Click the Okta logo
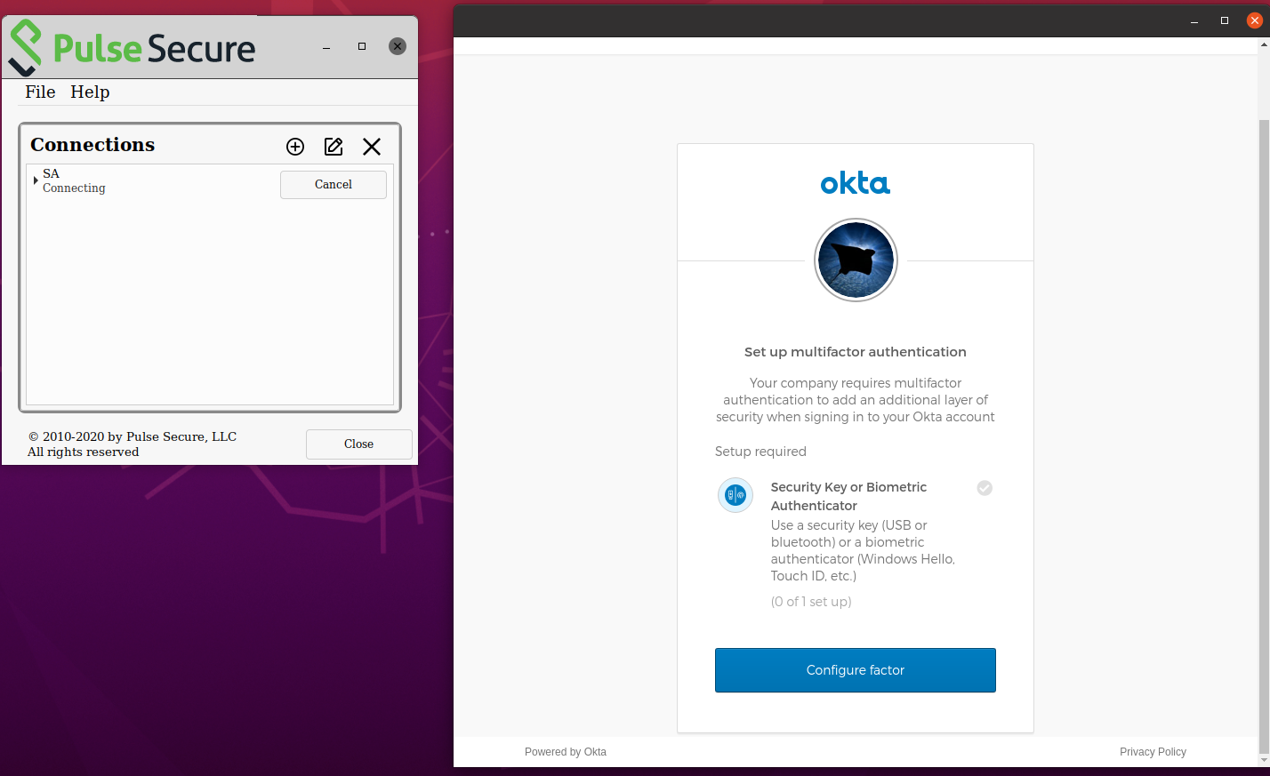Screen dimensions: 1270x776 [856, 183]
